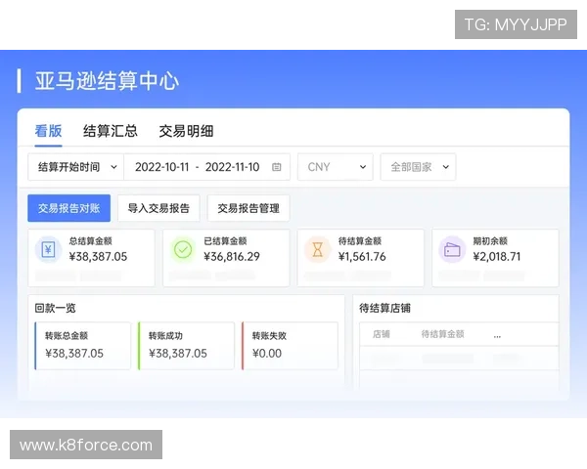Click the 待结算店铺 section title

click(384, 308)
